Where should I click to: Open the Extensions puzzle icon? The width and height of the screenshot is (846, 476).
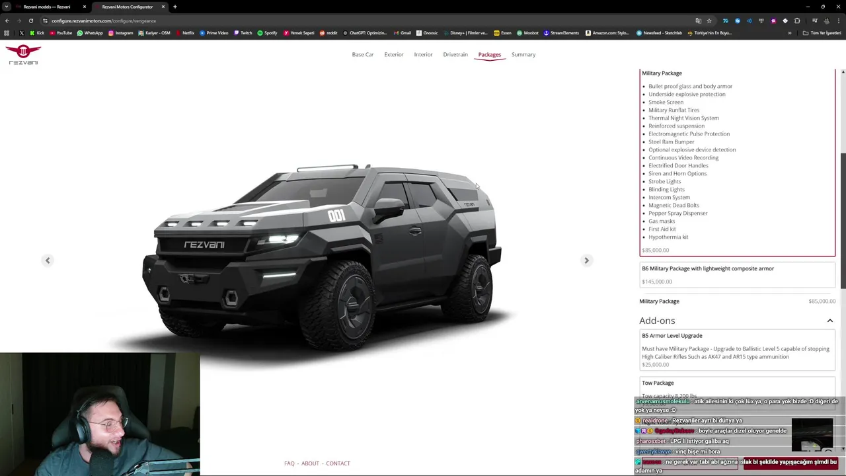797,20
